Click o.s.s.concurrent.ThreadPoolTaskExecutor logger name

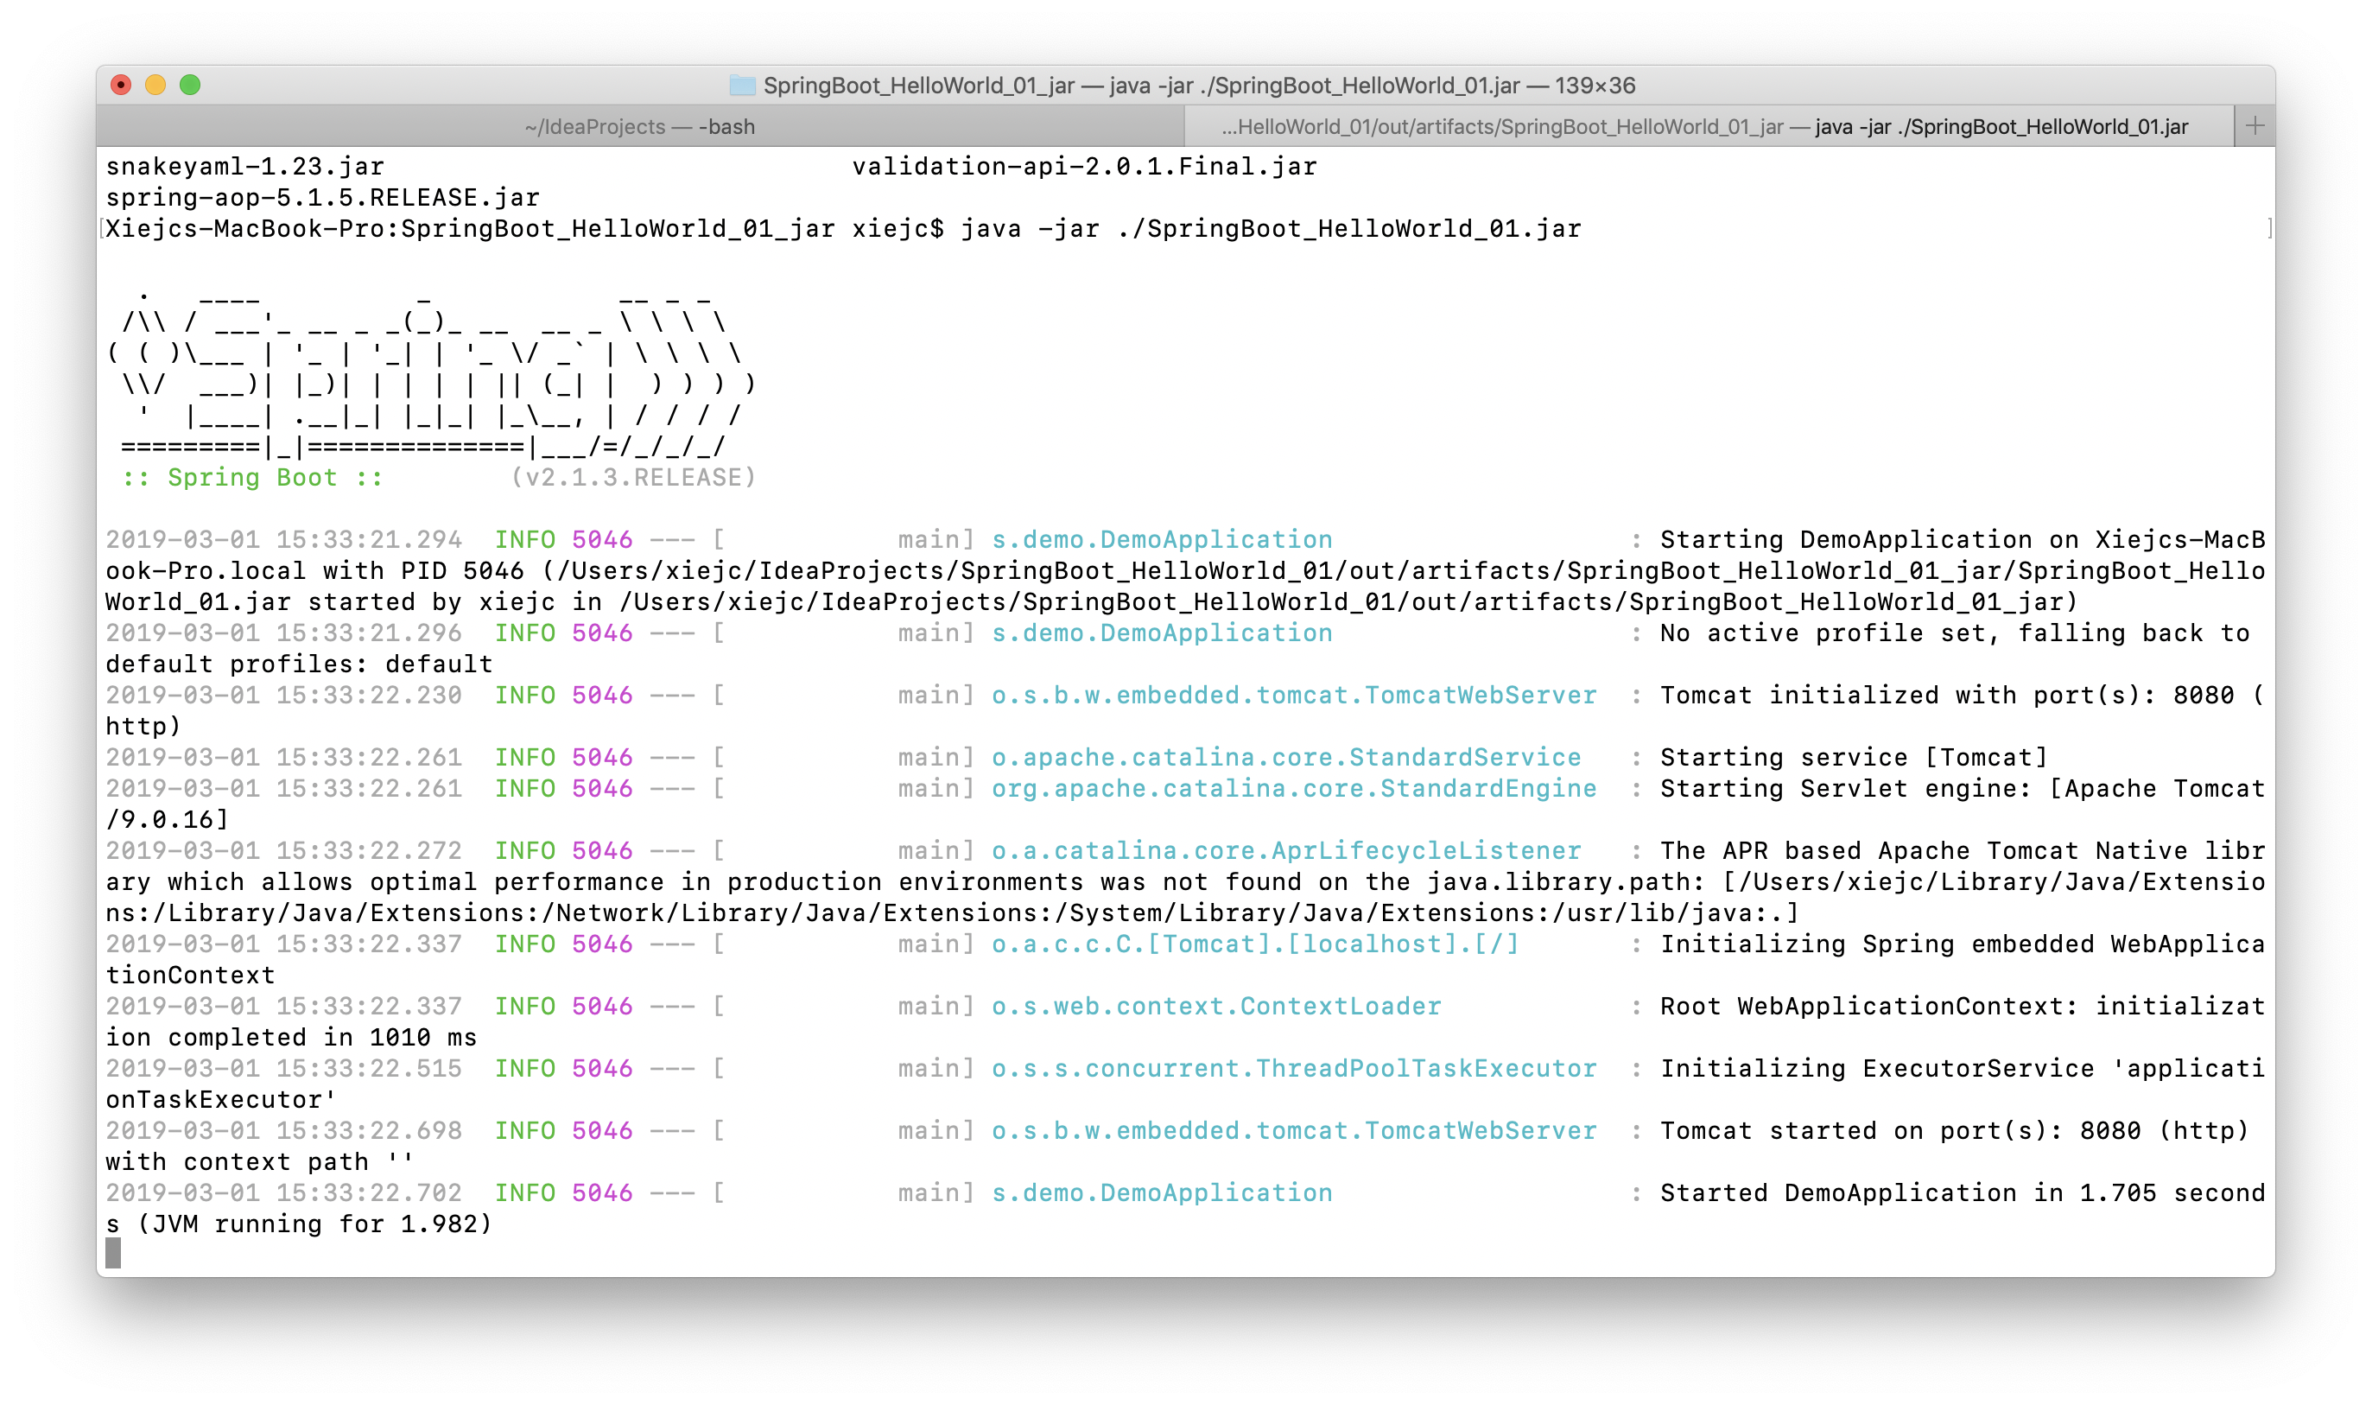point(1293,1069)
